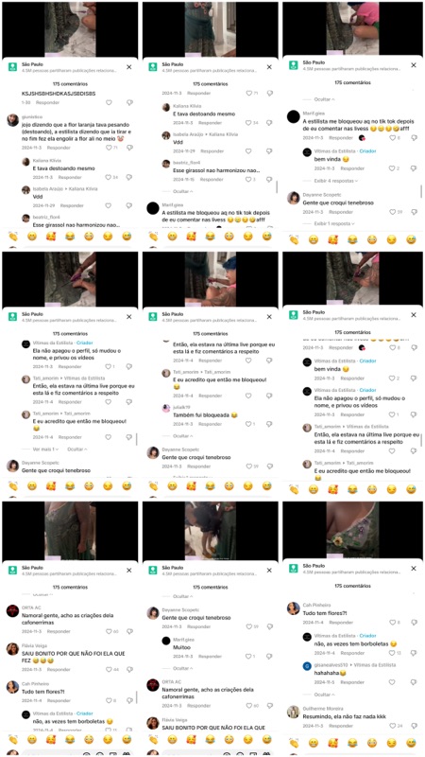Expand "Exibir 4 respostas" replies
This screenshot has height=757, width=425.
(x=336, y=181)
